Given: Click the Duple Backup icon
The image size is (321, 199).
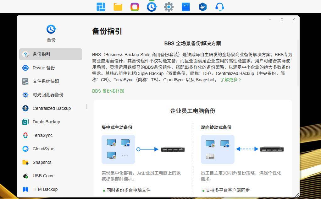Looking at the screenshot, I should click(x=25, y=122).
